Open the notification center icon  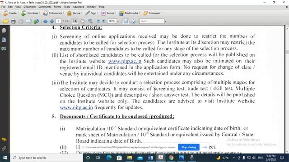click(x=282, y=158)
